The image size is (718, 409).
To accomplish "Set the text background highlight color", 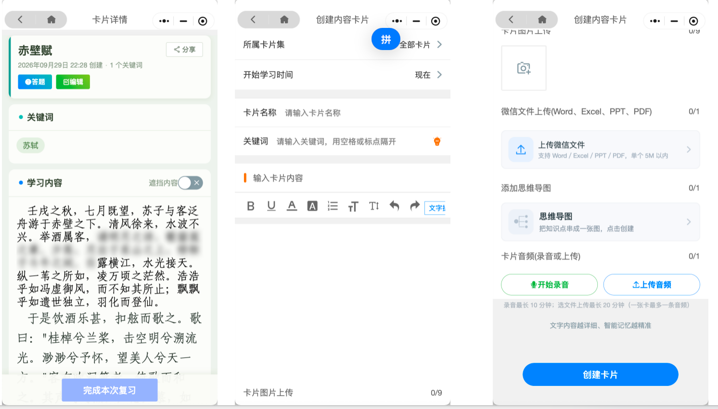I will (312, 206).
